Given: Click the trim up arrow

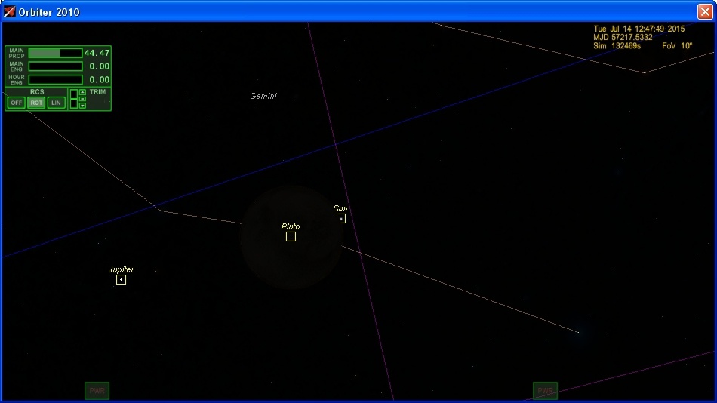Looking at the screenshot, I should [83, 92].
